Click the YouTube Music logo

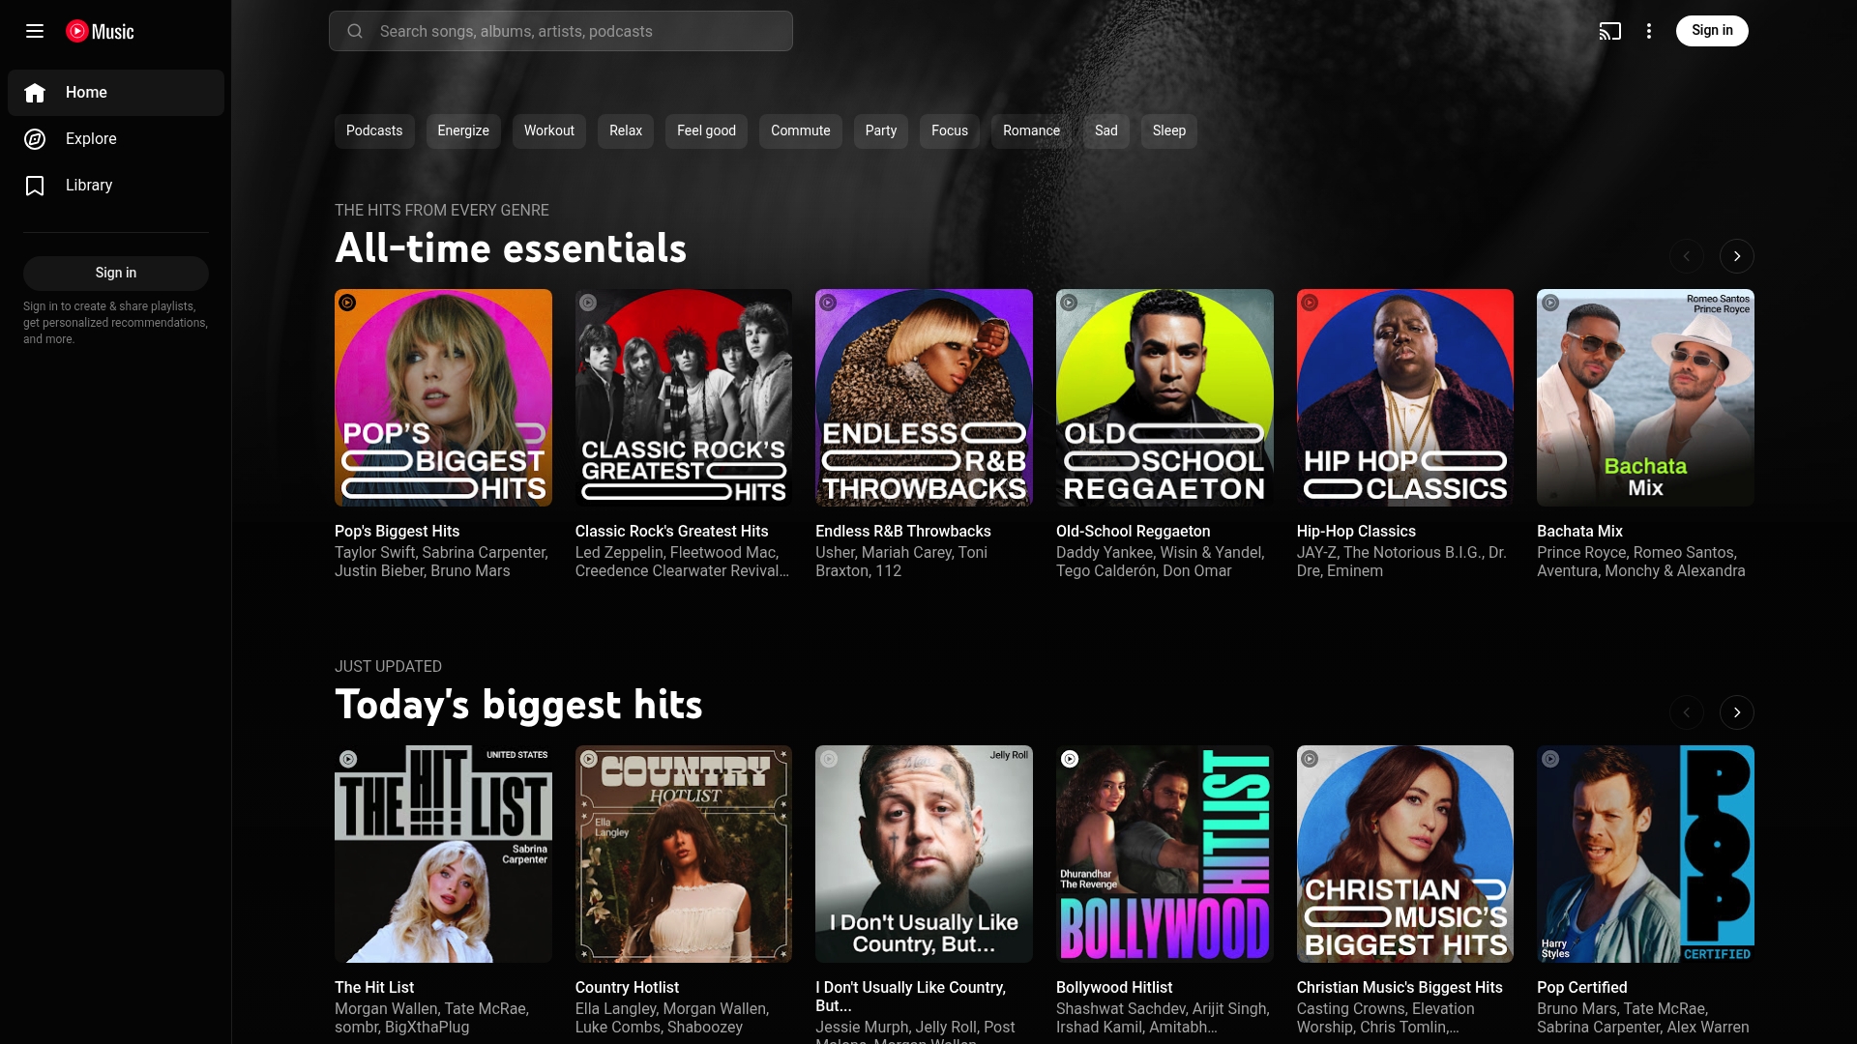coord(100,31)
